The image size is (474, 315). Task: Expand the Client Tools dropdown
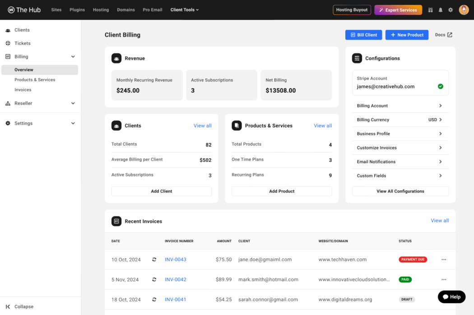coord(185,9)
